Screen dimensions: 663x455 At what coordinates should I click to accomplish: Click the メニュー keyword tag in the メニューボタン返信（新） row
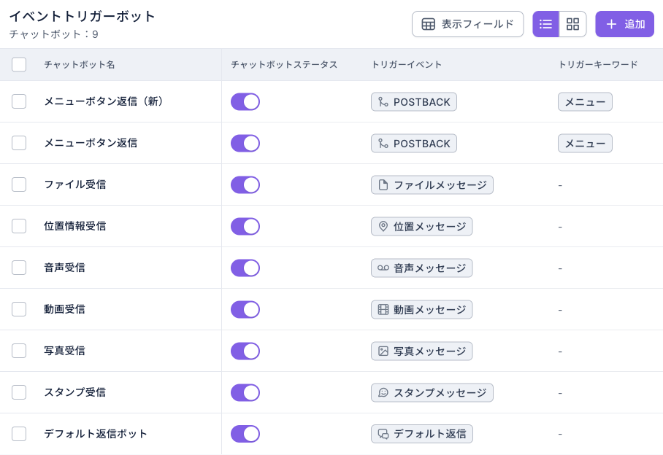click(x=585, y=102)
